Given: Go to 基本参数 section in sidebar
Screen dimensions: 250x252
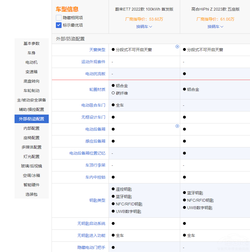Looking at the screenshot, I should (32, 43).
